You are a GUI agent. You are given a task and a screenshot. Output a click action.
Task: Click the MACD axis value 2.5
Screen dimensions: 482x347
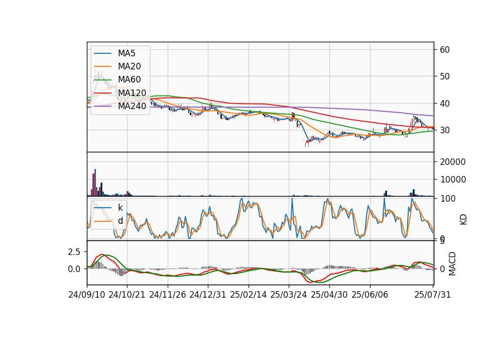pos(74,252)
